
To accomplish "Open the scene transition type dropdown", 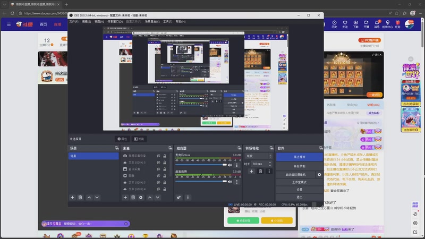I will pyautogui.click(x=258, y=156).
